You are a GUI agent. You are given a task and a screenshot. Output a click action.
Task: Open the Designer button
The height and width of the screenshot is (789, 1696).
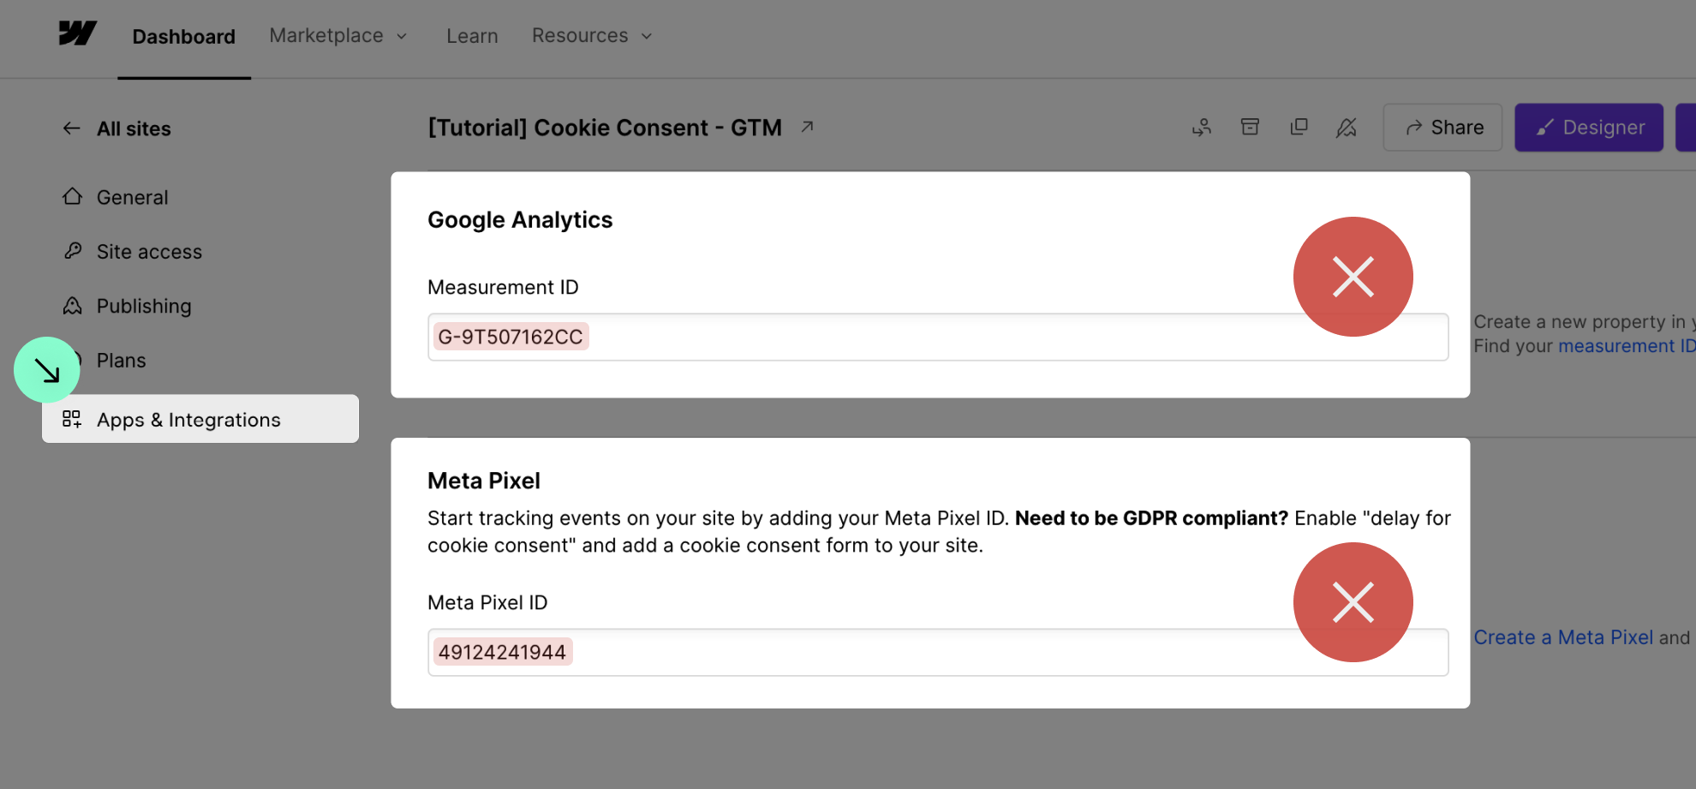pos(1589,128)
